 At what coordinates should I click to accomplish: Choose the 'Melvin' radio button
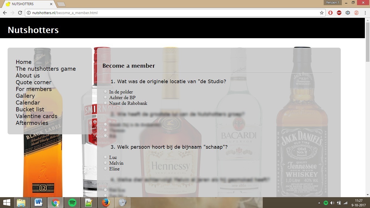pyautogui.click(x=105, y=163)
